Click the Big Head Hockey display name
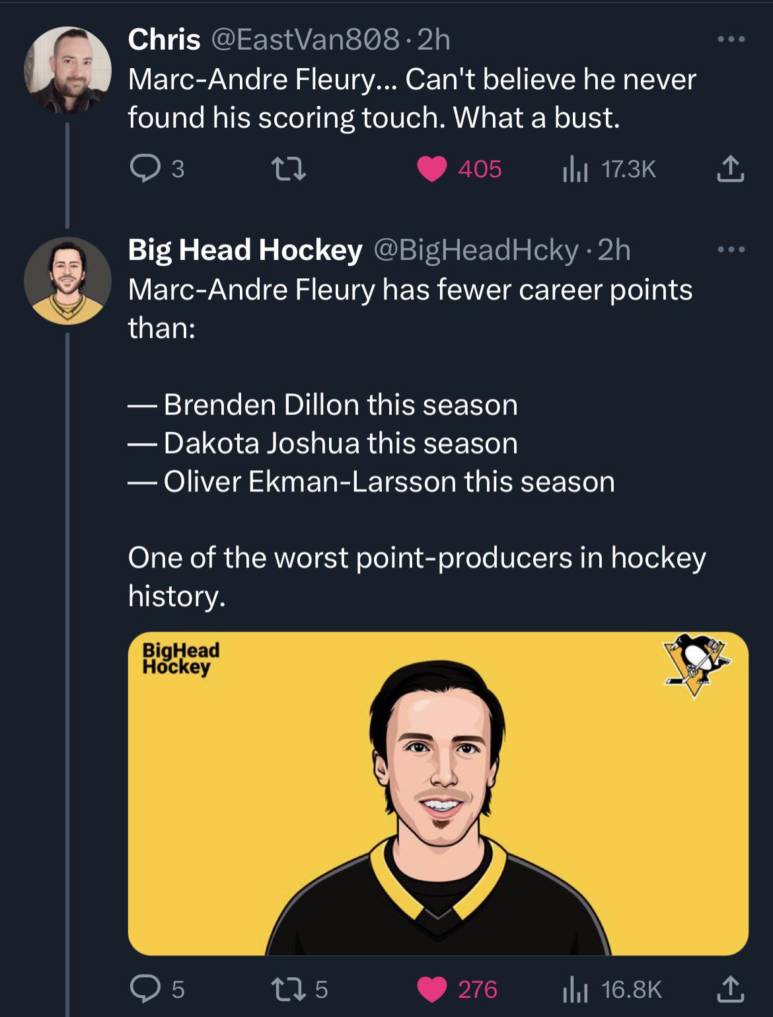The image size is (773, 1017). (245, 251)
